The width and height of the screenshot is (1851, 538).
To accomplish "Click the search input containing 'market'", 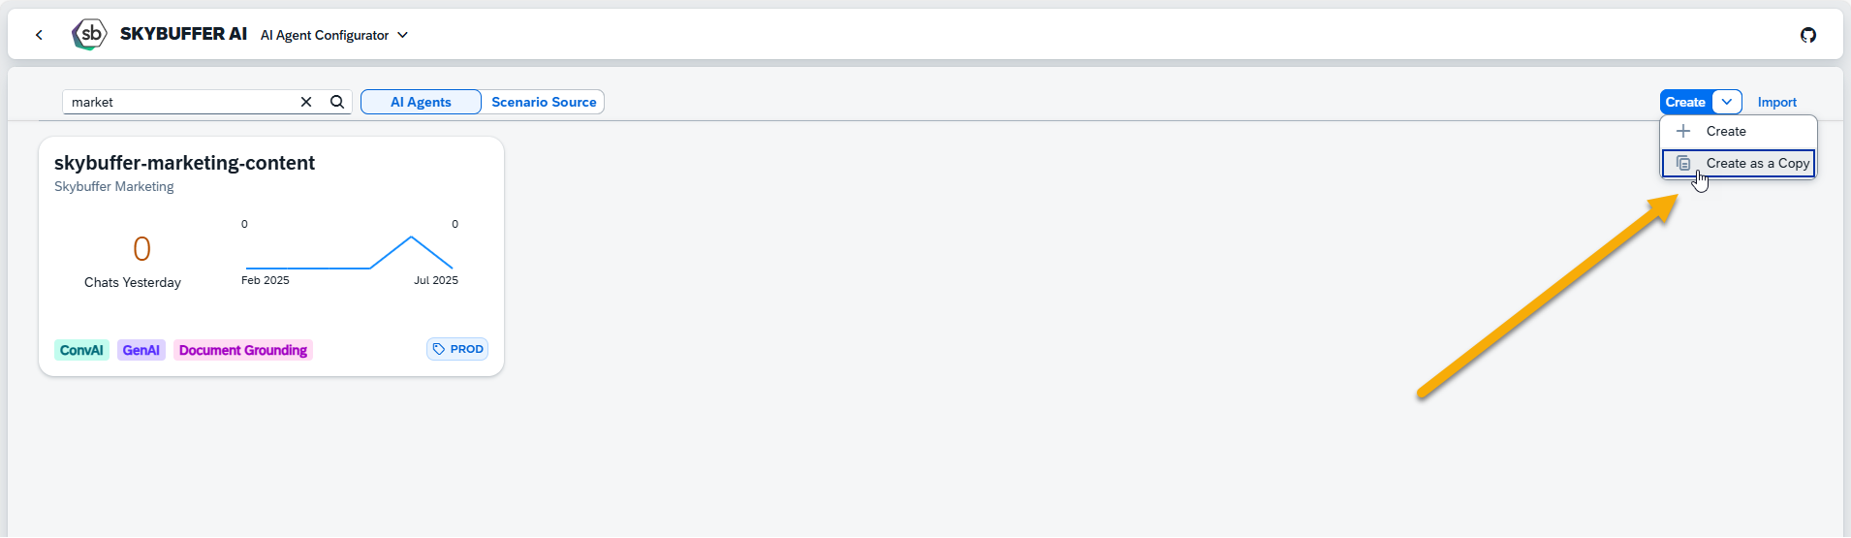I will 179,102.
